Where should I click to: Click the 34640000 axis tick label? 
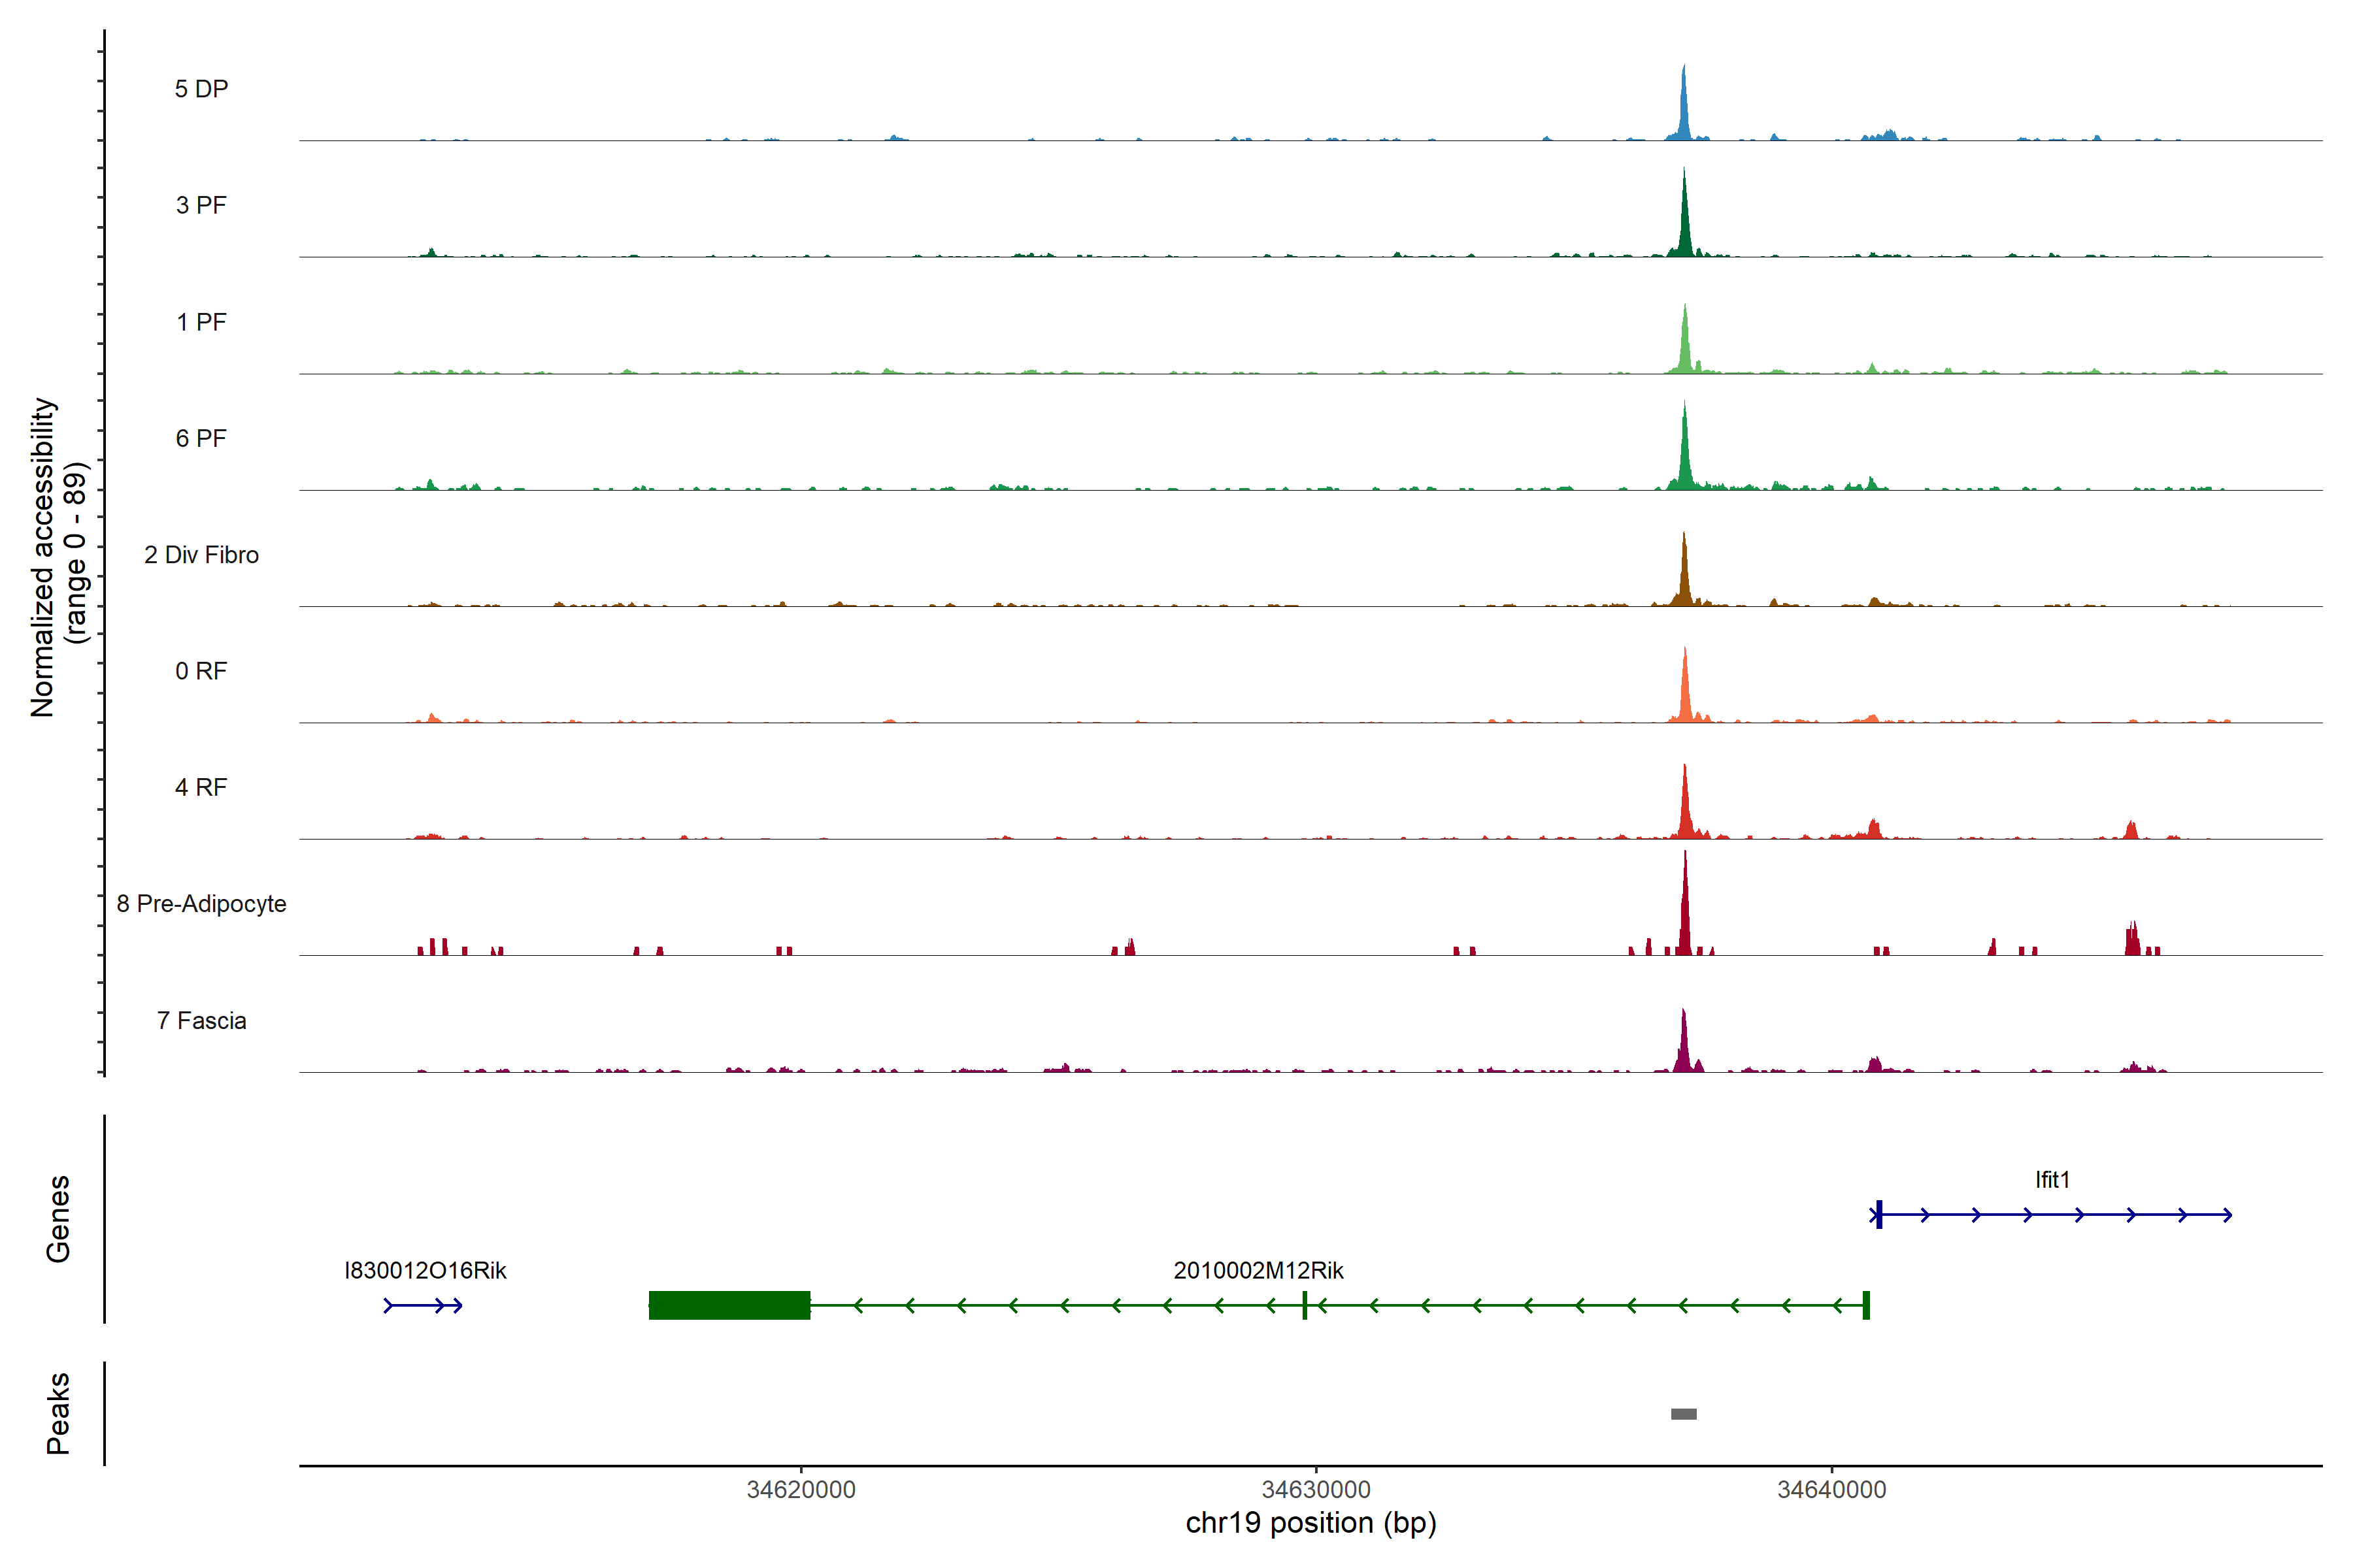click(1831, 1489)
